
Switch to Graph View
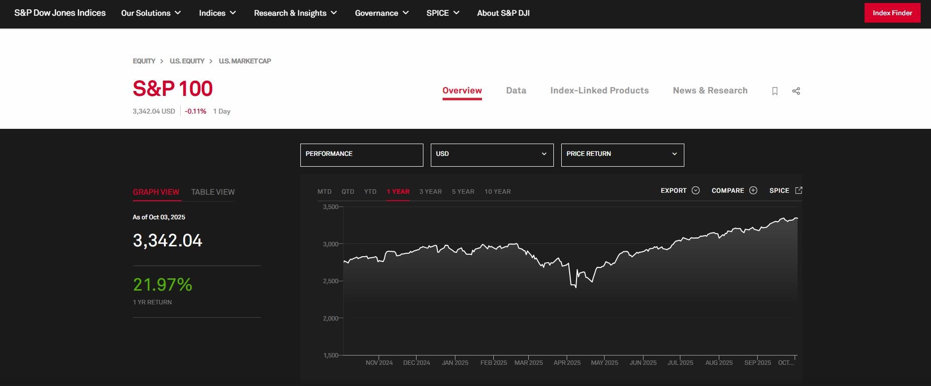[156, 192]
